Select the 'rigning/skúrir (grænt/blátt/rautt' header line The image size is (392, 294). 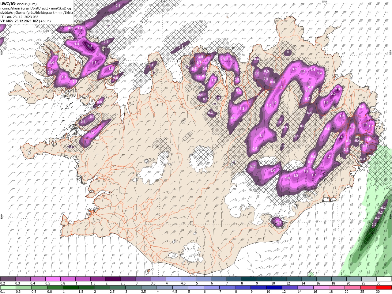coord(36,8)
